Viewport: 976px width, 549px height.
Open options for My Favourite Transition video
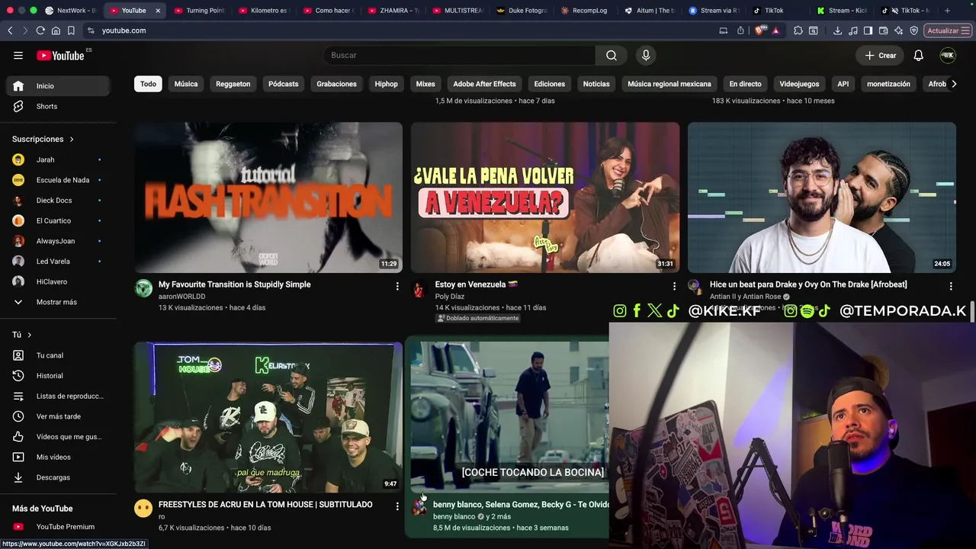pyautogui.click(x=397, y=286)
